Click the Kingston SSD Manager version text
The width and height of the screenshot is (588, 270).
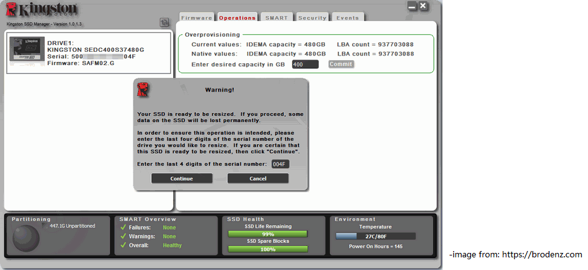pos(44,24)
